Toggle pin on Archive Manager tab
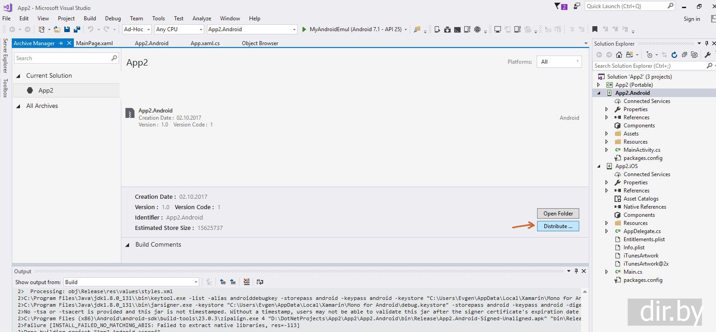 61,43
